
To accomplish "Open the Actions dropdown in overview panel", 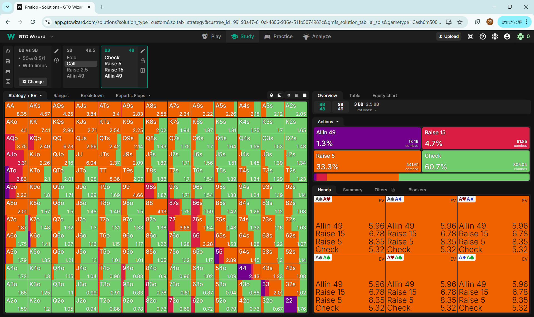I will [x=328, y=122].
